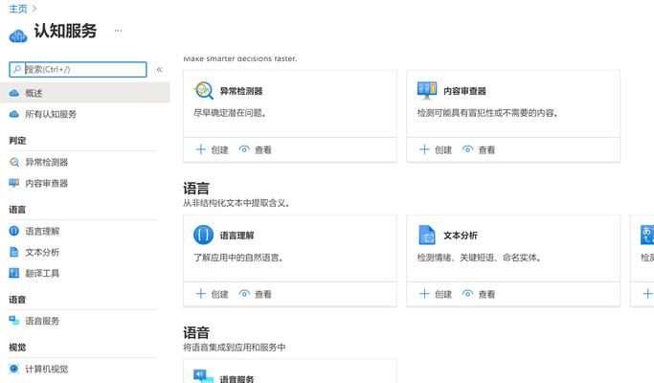The height and width of the screenshot is (383, 654).
Task: Click the 语言理解 card braces icon
Action: 204,235
